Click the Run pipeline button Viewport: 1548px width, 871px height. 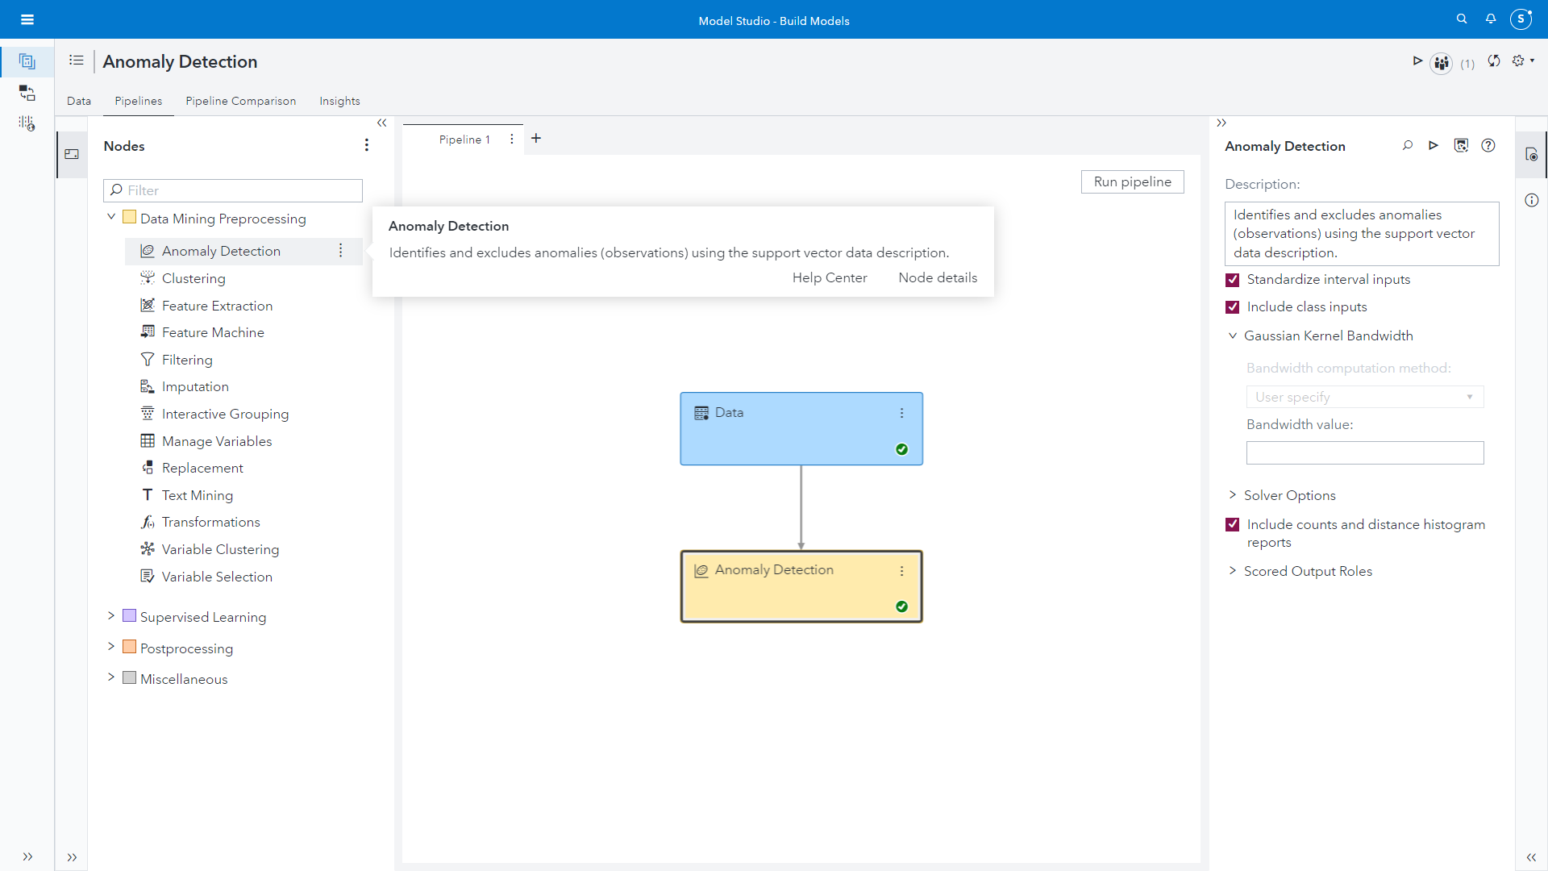point(1132,182)
